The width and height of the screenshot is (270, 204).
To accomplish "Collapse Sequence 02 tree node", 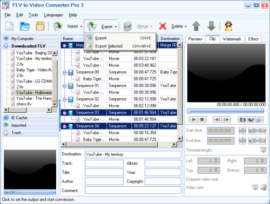I will (x=64, y=99).
